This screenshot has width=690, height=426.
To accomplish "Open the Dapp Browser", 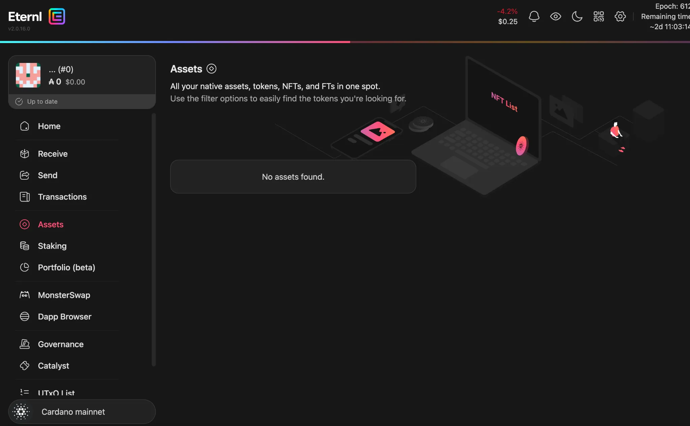I will [64, 316].
